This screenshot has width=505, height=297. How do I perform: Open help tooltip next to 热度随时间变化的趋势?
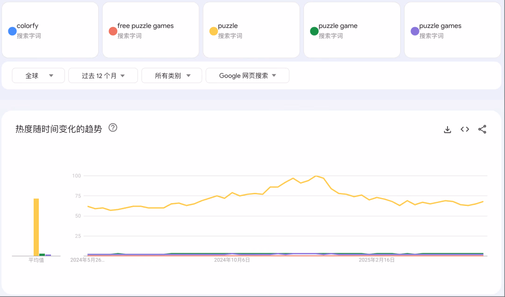coord(113,128)
